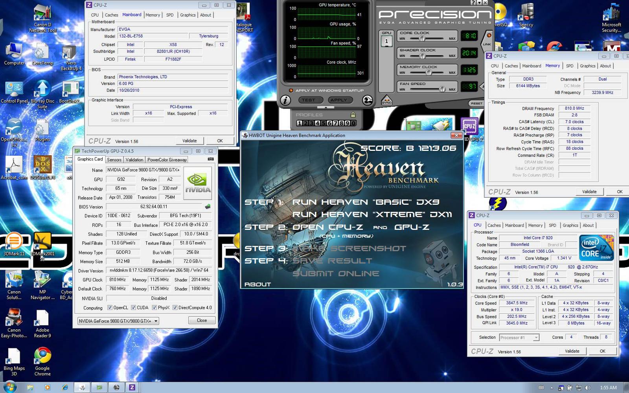
Task: Open Microsoft Security desktop icon
Action: click(x=611, y=18)
